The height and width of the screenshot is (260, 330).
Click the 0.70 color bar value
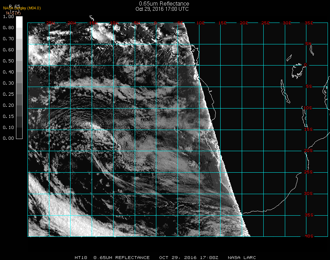point(8,38)
